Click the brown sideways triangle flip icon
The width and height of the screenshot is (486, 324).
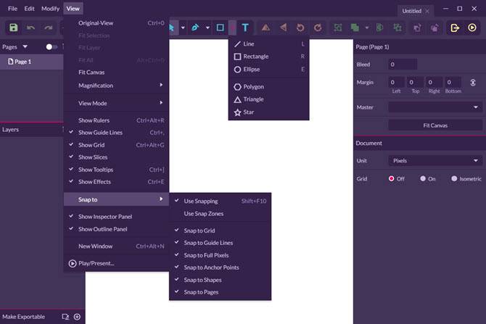tap(284, 28)
